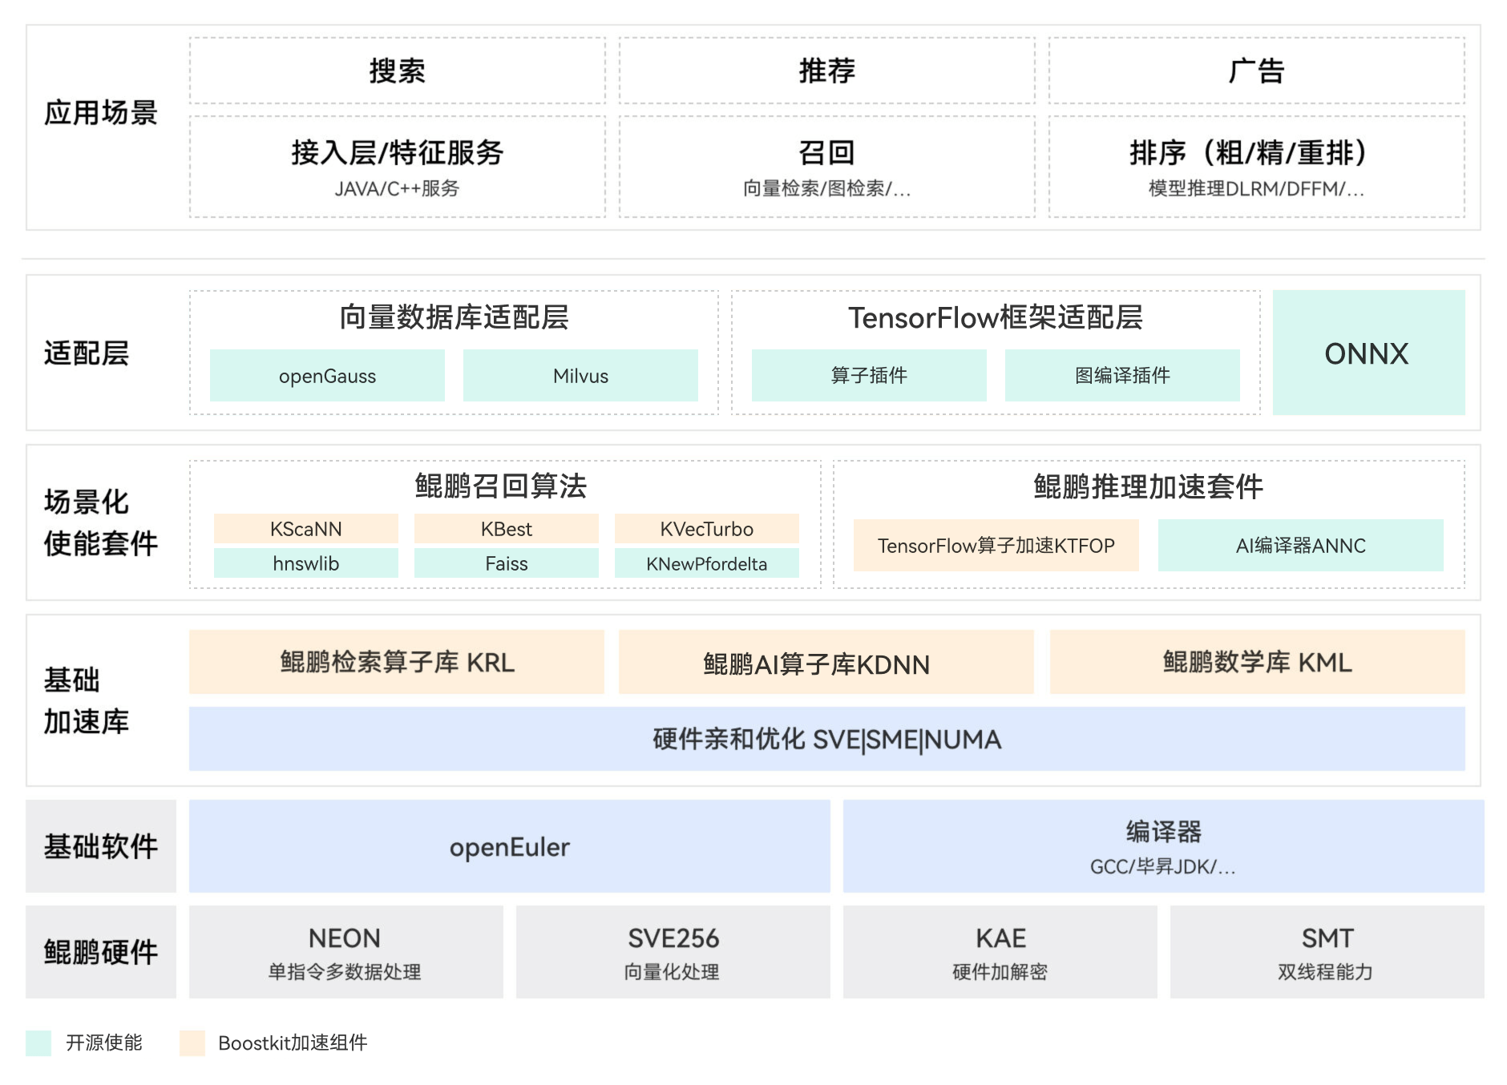1507x1085 pixels.
Task: Choose the KVecTurbo box
Action: tap(706, 529)
